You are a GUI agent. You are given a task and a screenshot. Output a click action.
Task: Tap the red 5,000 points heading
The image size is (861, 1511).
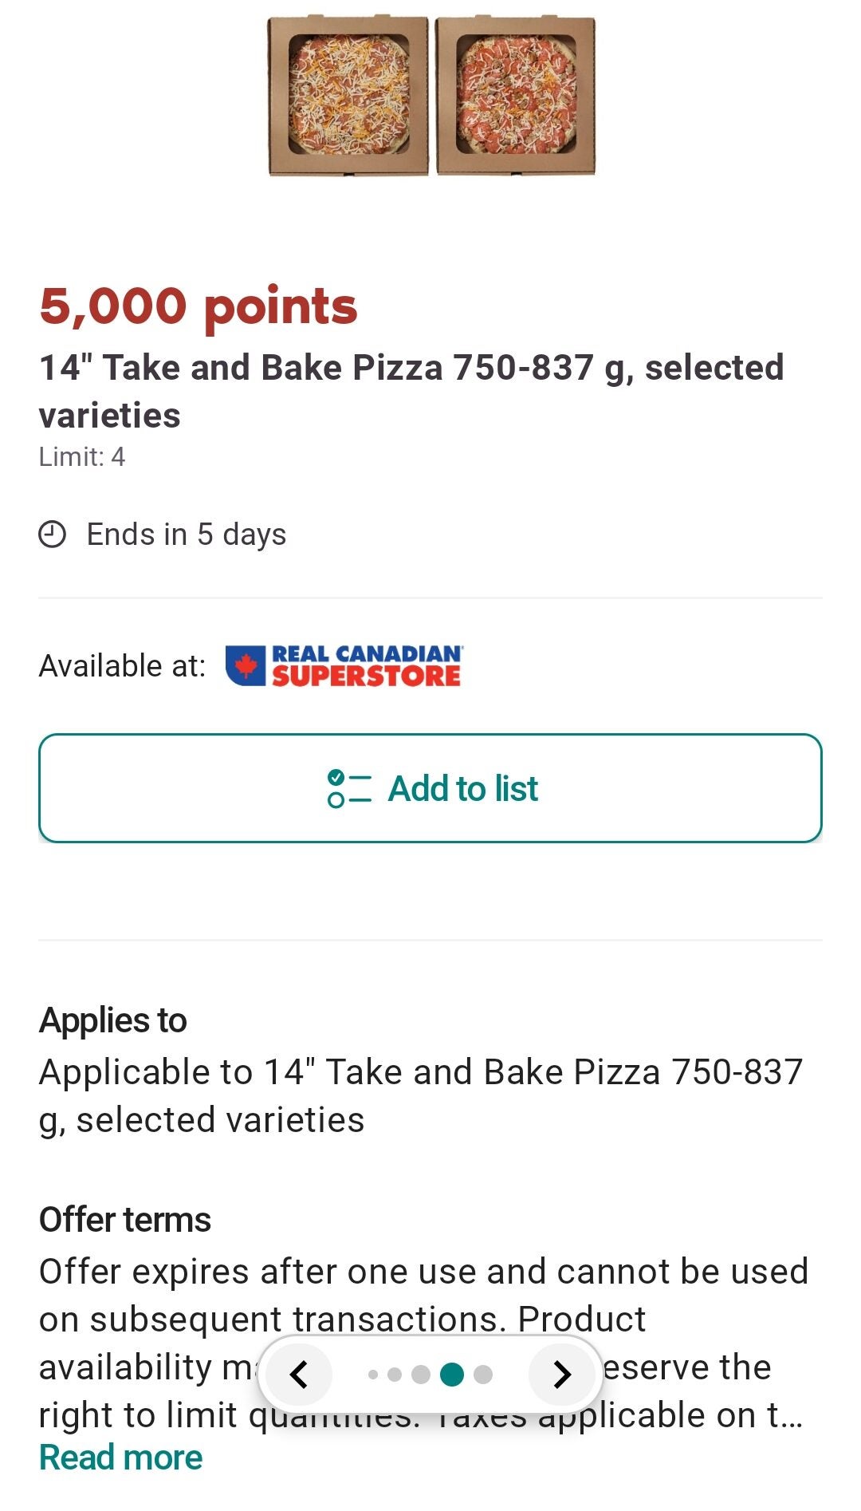(199, 306)
